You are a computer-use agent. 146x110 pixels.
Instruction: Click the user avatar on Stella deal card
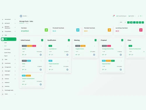41,70
